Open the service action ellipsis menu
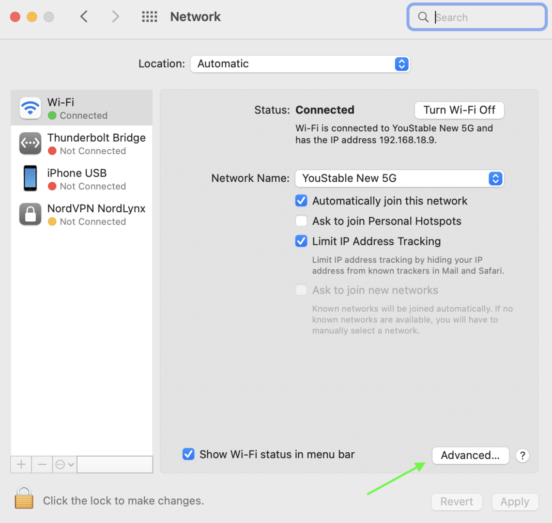Image resolution: width=552 pixels, height=523 pixels. coord(65,464)
